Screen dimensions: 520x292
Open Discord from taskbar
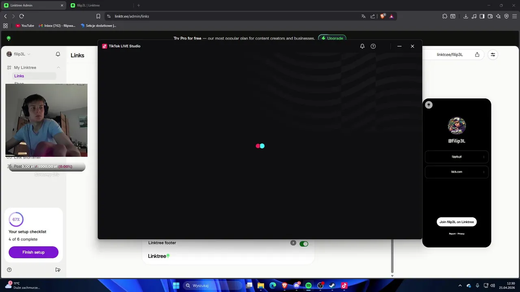(x=297, y=286)
